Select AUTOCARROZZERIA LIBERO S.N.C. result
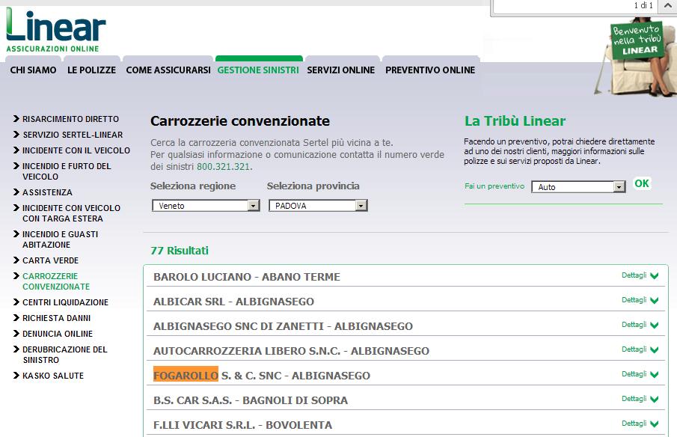The height and width of the screenshot is (437, 677). [292, 351]
